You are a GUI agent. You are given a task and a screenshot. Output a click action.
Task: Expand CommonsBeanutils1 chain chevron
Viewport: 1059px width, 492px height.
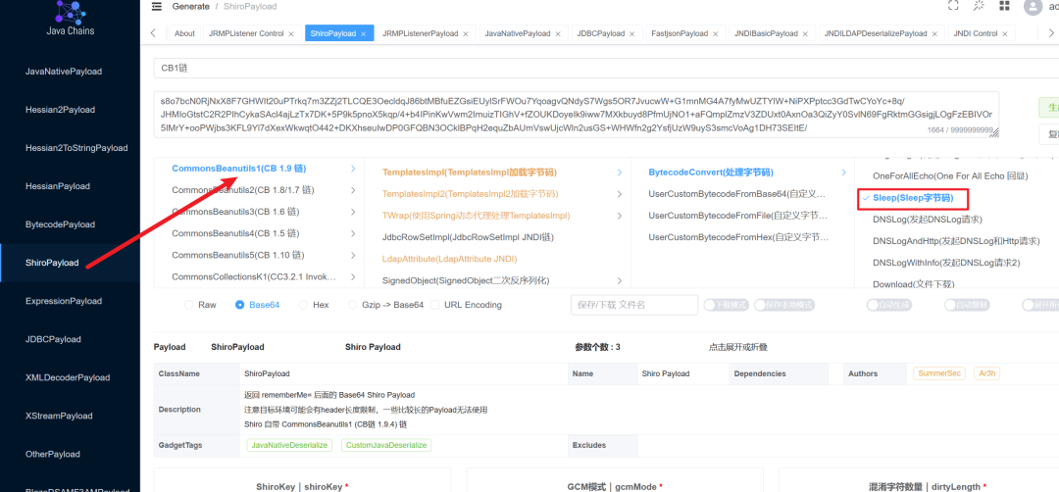pyautogui.click(x=353, y=169)
